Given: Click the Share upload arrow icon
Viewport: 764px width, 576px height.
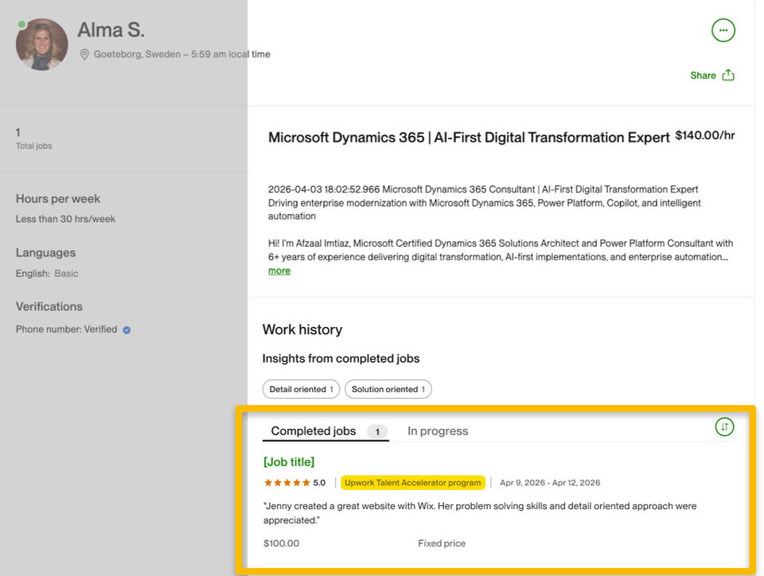Looking at the screenshot, I should (x=728, y=75).
